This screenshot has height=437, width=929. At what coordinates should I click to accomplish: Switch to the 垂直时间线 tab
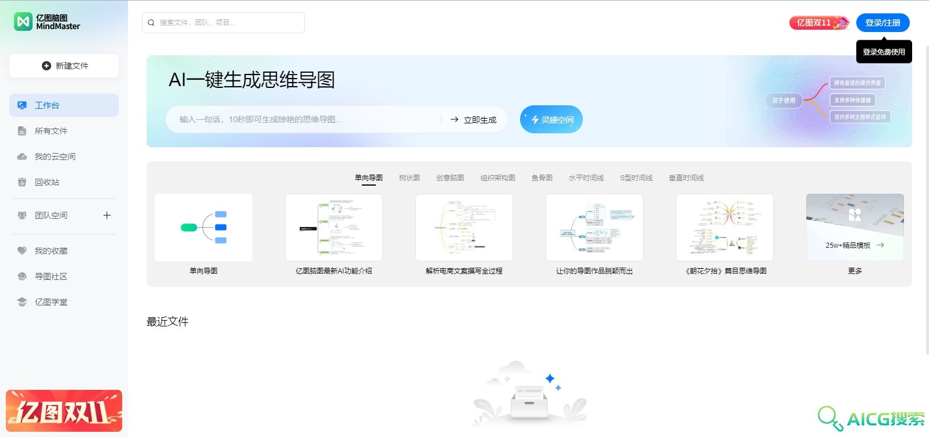click(686, 178)
